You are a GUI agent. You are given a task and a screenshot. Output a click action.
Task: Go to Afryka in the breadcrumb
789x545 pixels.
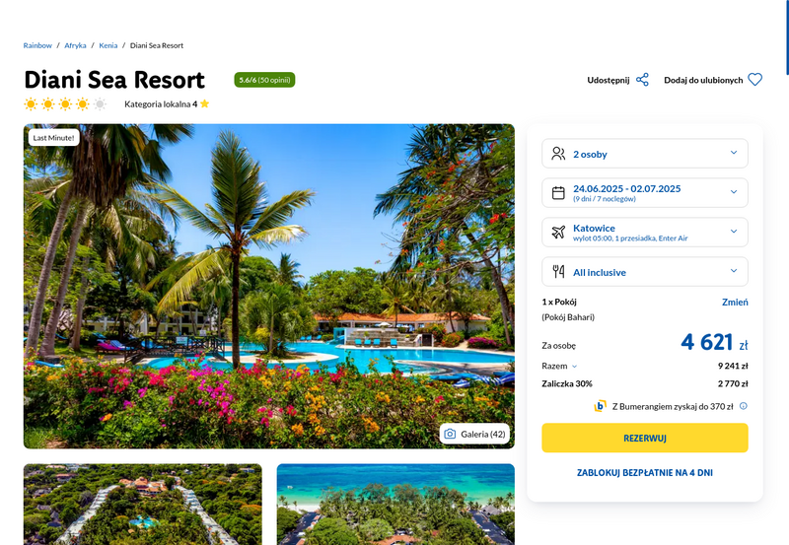click(75, 45)
